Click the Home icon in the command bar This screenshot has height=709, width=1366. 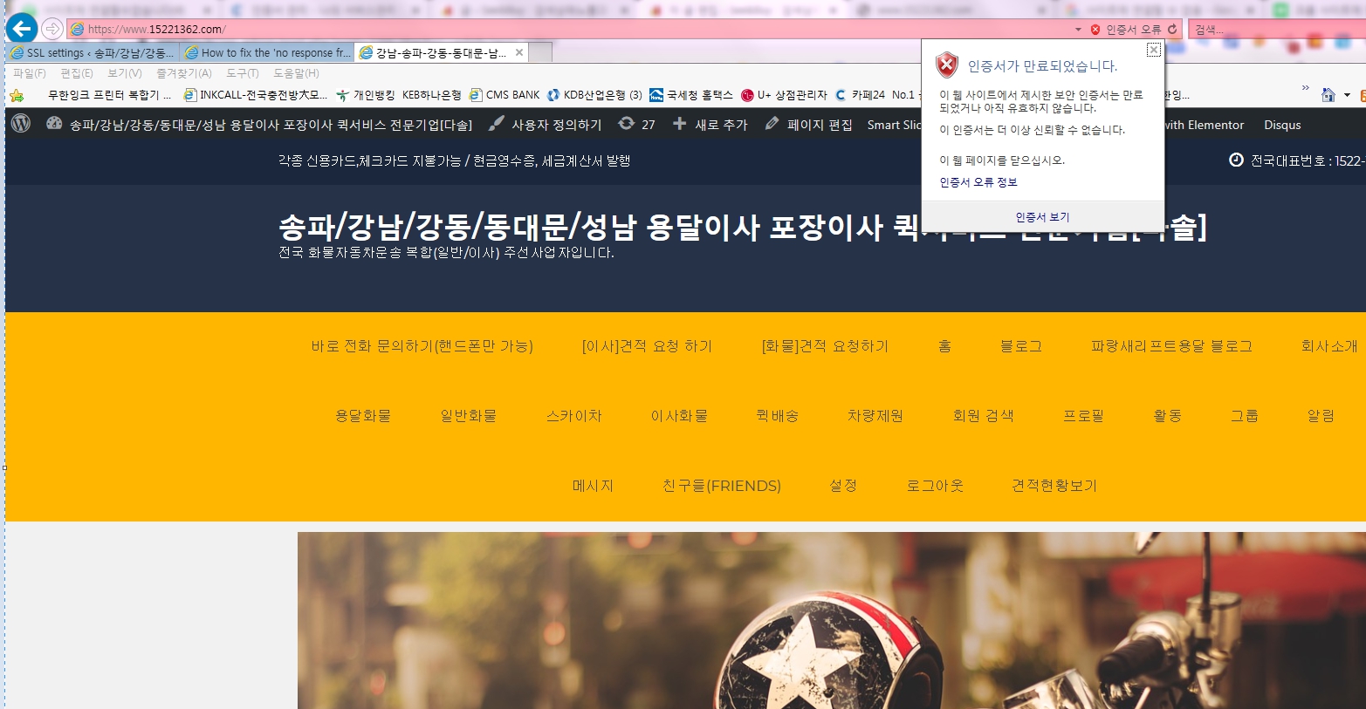[1328, 95]
